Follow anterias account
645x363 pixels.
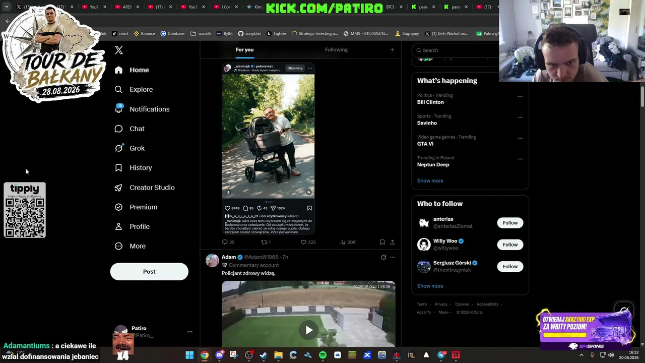coord(510,223)
